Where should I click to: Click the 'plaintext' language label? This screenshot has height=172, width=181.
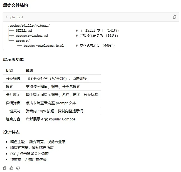[17, 17]
